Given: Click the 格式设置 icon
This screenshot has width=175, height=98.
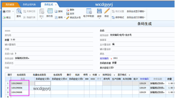Looking at the screenshot, I should tap(113, 11).
